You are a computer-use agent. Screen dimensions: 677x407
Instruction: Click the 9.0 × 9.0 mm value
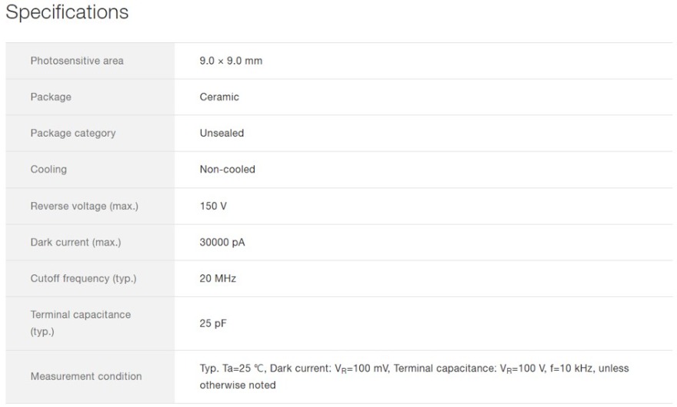click(x=231, y=61)
